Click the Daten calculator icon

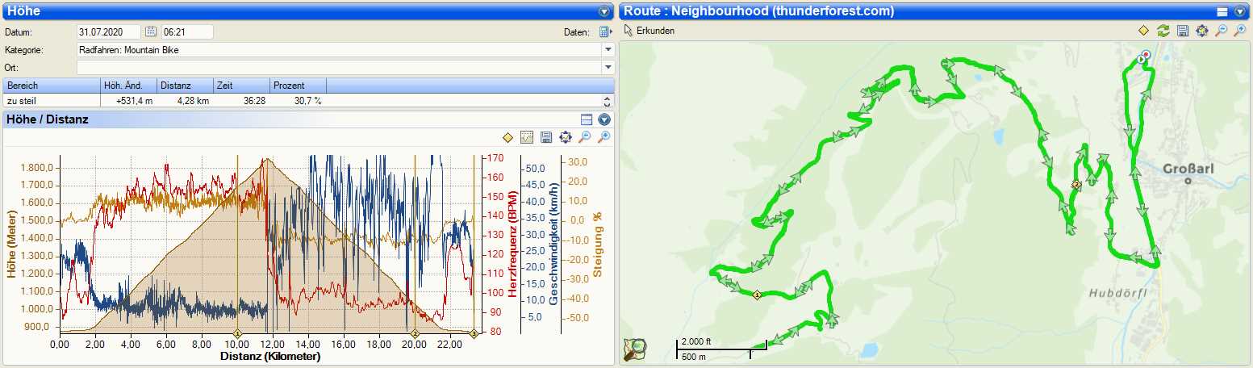605,32
